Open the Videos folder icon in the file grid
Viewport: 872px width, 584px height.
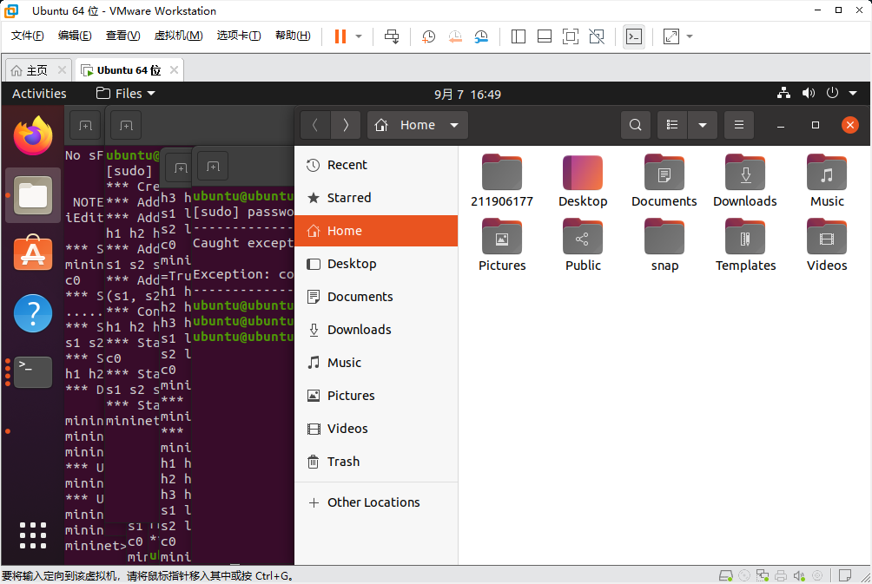(826, 245)
